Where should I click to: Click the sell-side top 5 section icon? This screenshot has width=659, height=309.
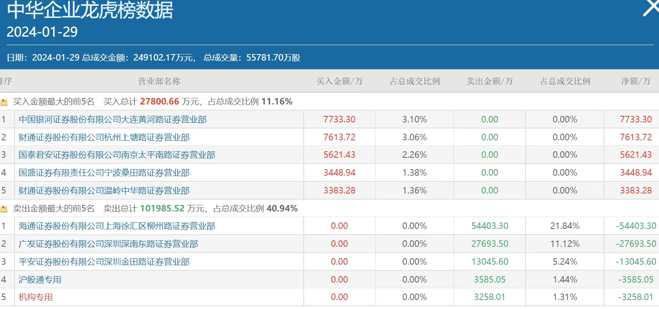pyautogui.click(x=4, y=209)
